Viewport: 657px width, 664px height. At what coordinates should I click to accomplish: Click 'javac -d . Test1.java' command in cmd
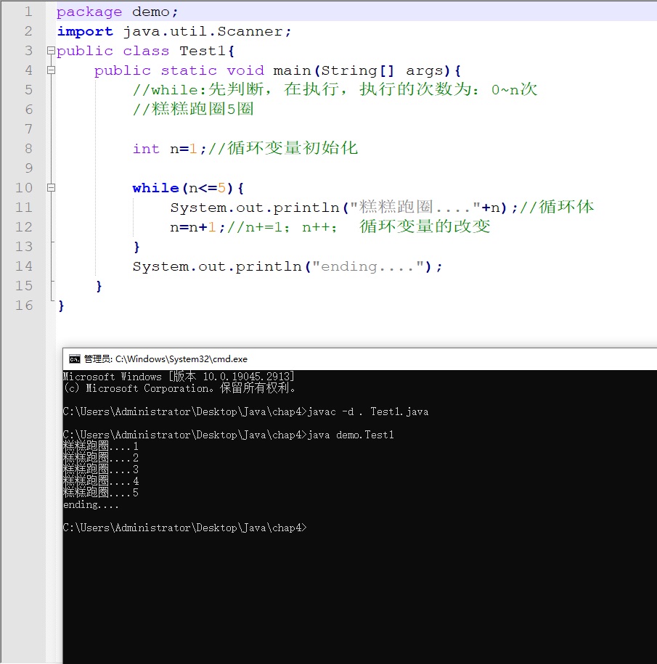point(367,411)
